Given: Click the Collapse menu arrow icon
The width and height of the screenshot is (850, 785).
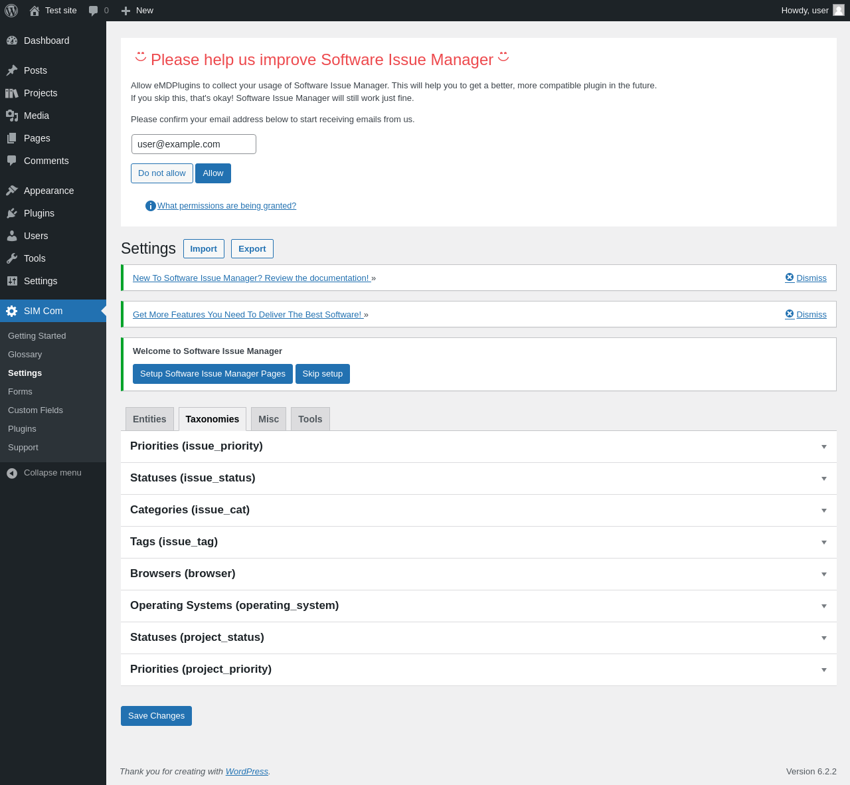Looking at the screenshot, I should pos(12,473).
